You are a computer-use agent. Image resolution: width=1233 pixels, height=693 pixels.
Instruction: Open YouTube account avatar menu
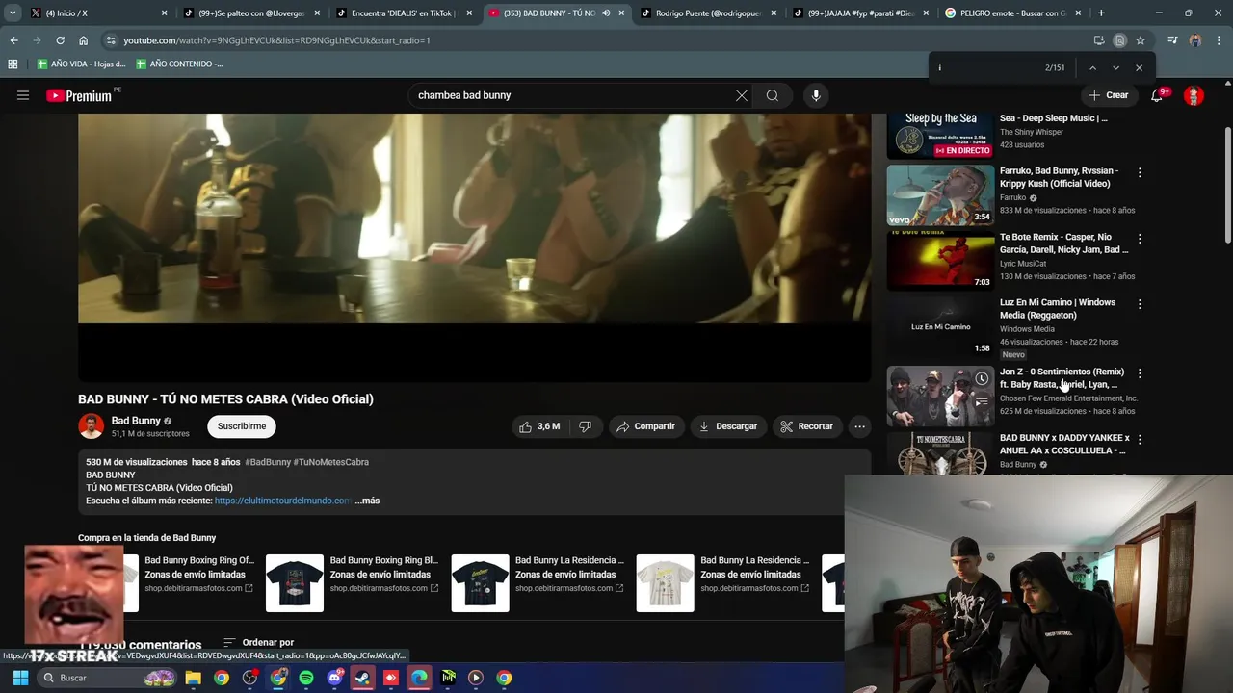1194,95
